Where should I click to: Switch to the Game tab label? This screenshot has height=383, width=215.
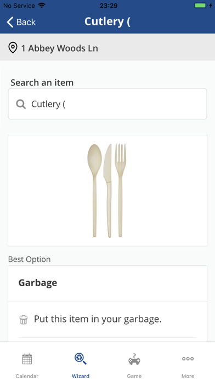pos(134,376)
